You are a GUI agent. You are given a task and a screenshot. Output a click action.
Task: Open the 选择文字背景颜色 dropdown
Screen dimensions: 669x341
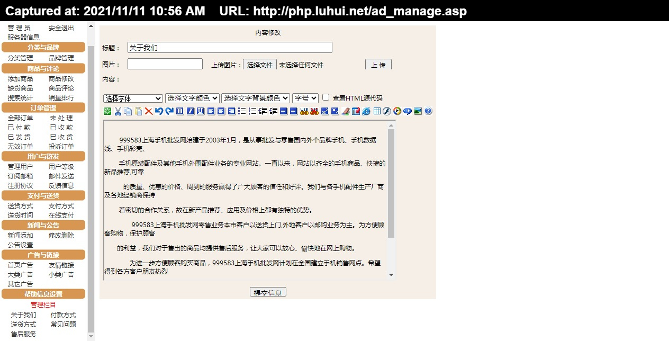(x=256, y=98)
